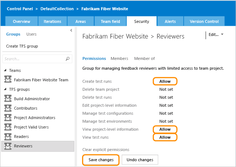Switch to the Version Control tab

204,21
